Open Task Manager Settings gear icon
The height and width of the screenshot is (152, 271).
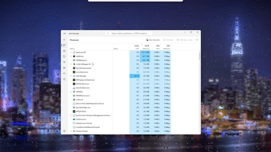(64, 131)
